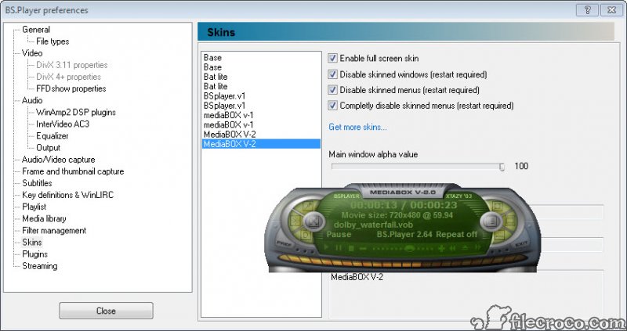
Task: Click the stop icon in skin preview
Action: click(x=350, y=248)
